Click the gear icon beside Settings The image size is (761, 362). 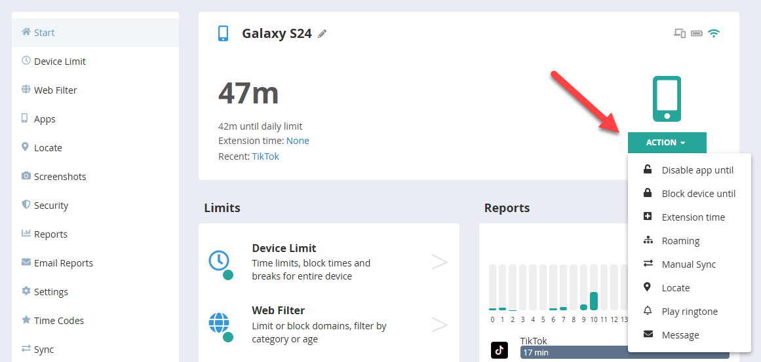point(26,291)
